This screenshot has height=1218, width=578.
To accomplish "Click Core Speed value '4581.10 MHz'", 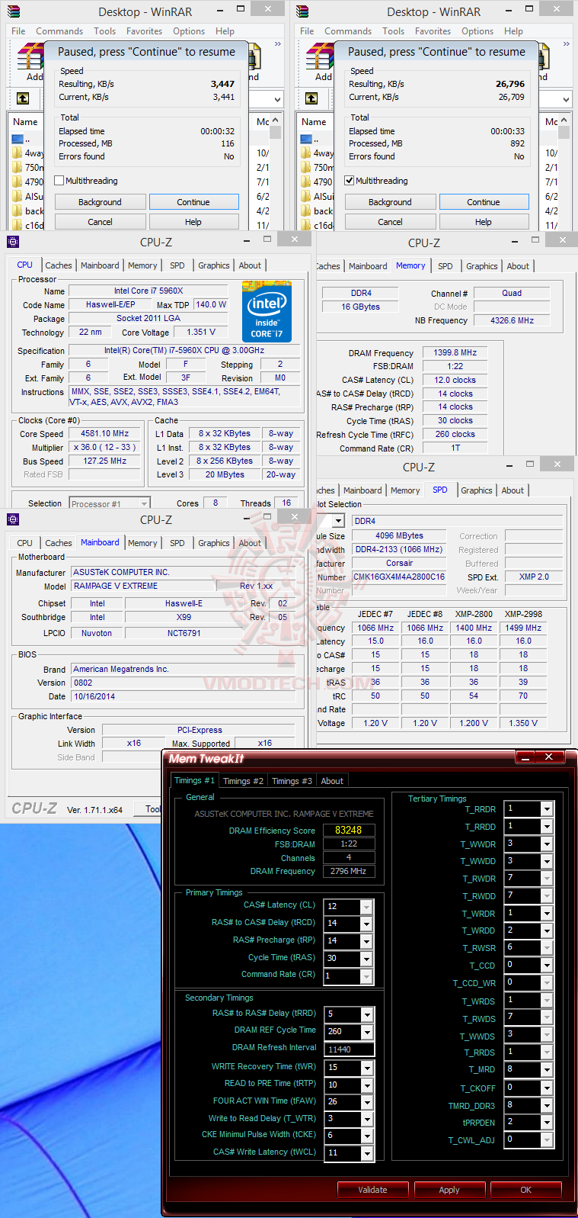I will [105, 433].
